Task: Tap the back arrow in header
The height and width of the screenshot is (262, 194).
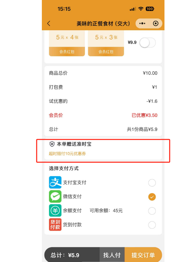Action: 49,23
